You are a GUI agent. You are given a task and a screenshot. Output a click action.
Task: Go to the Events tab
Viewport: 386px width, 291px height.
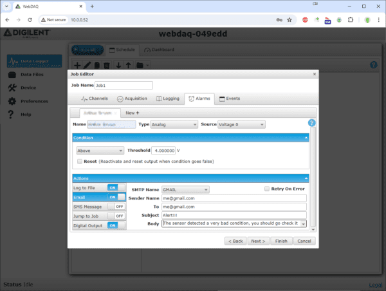pos(230,99)
